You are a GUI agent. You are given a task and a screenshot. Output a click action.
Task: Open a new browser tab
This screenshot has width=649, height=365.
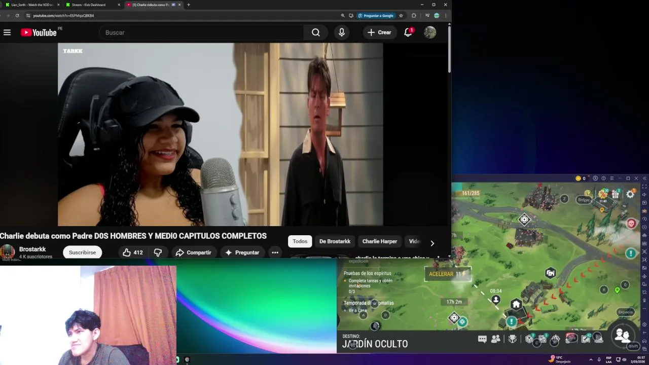coord(189,5)
